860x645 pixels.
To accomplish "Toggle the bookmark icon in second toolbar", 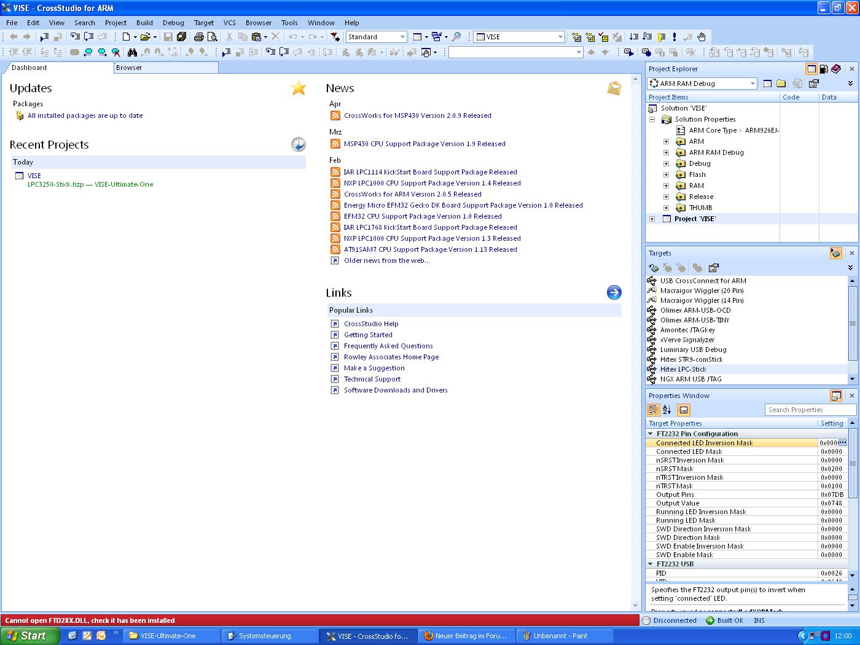I will (74, 52).
